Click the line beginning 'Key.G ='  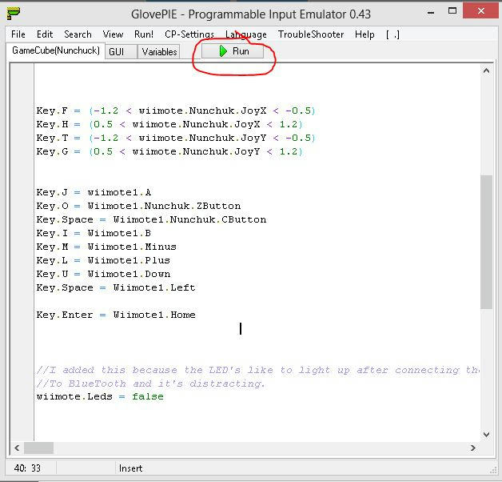(169, 151)
